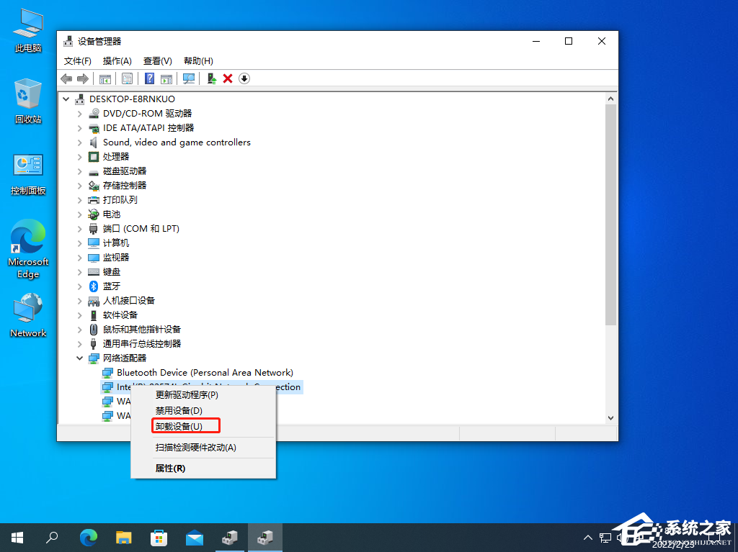Click the back navigation arrow in Device Manager
This screenshot has height=552, width=738.
click(x=66, y=78)
